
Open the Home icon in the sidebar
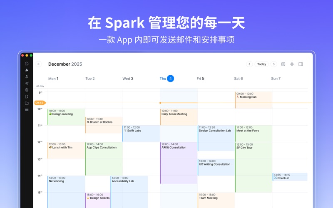coord(27,64)
